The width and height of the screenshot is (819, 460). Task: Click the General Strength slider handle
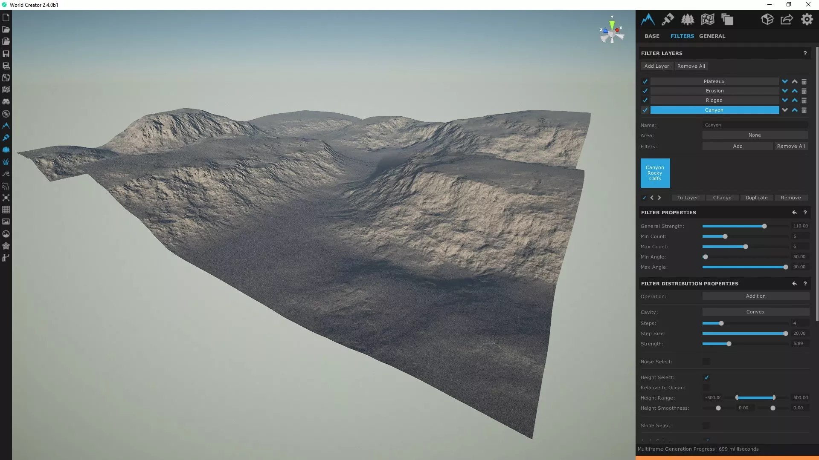point(764,226)
